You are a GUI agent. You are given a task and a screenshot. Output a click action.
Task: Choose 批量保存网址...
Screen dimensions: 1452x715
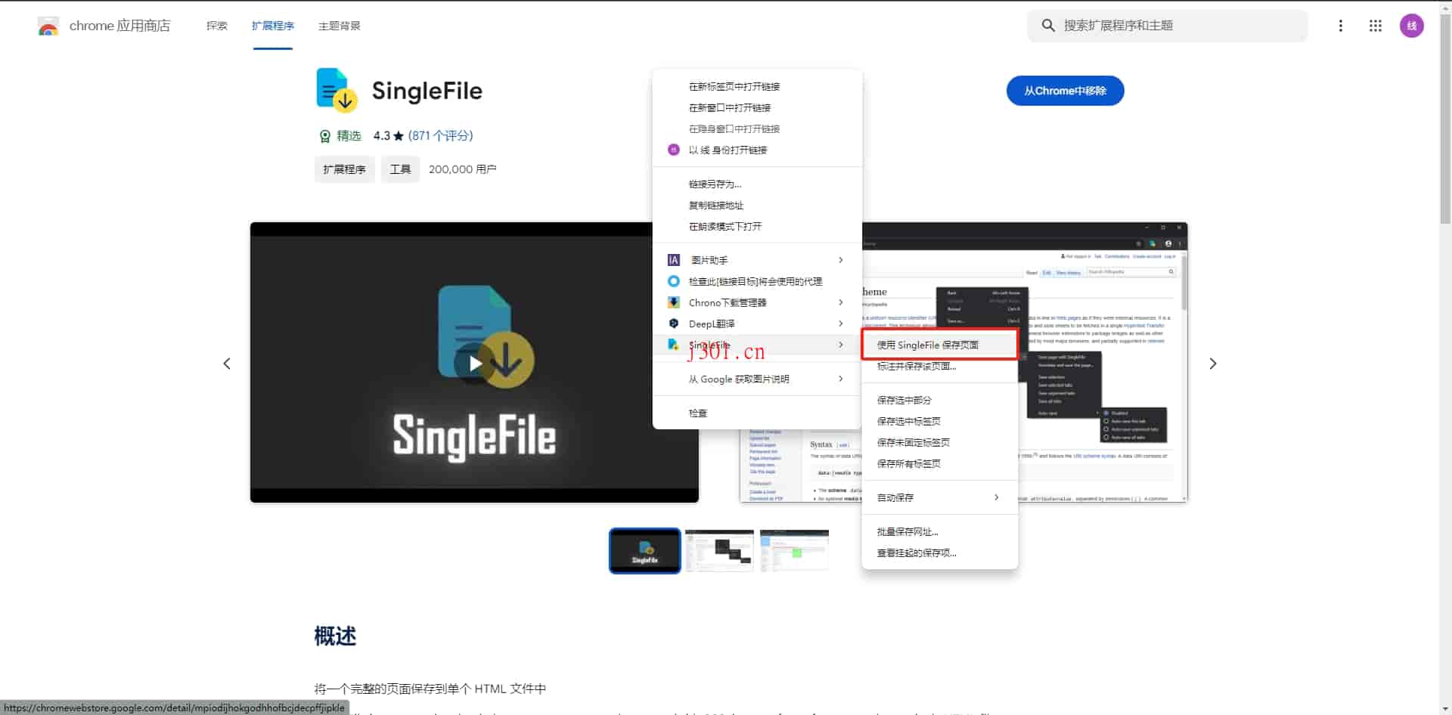point(940,531)
